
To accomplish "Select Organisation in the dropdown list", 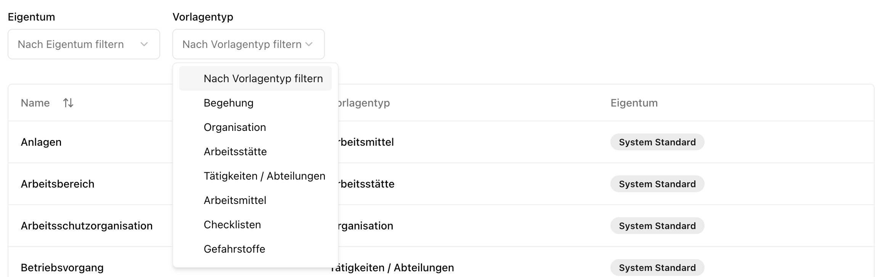I will coord(235,127).
